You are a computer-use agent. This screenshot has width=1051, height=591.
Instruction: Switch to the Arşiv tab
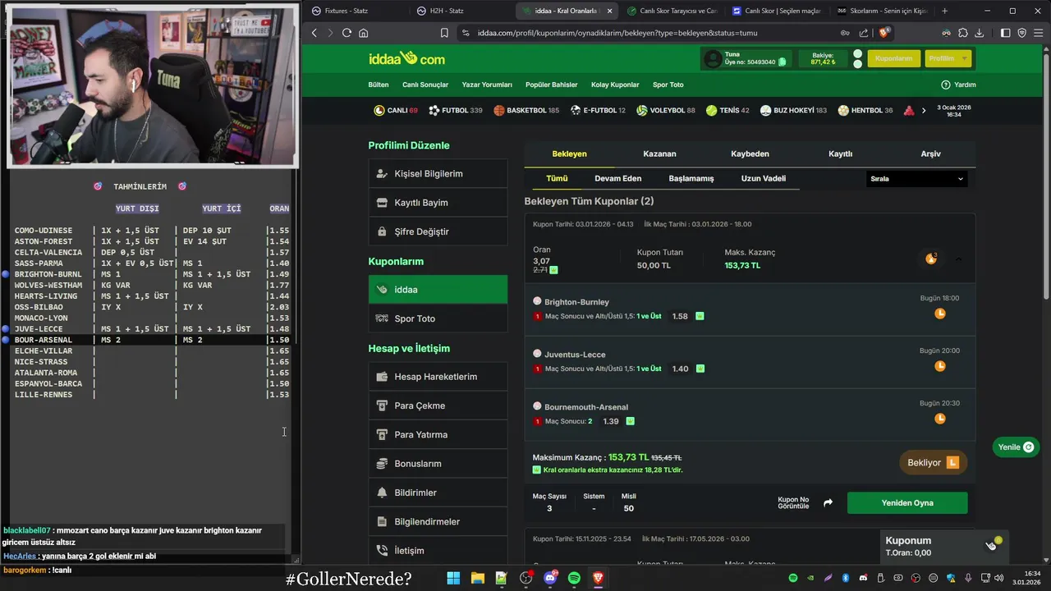pos(930,153)
